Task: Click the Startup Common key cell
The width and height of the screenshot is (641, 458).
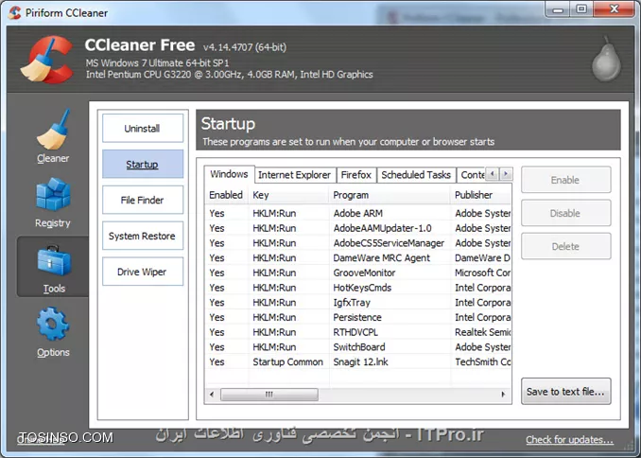Action: coord(287,361)
